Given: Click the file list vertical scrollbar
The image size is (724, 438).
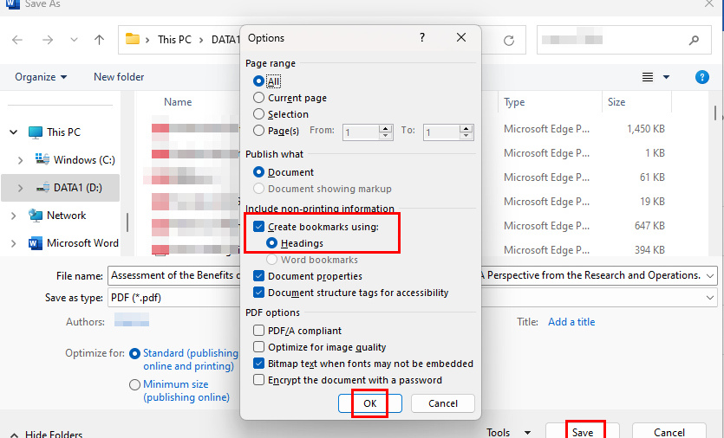Looking at the screenshot, I should [x=714, y=113].
